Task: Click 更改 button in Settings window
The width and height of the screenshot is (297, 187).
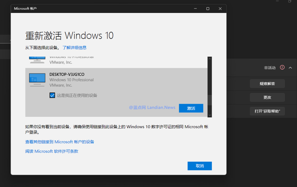Action: (267, 97)
